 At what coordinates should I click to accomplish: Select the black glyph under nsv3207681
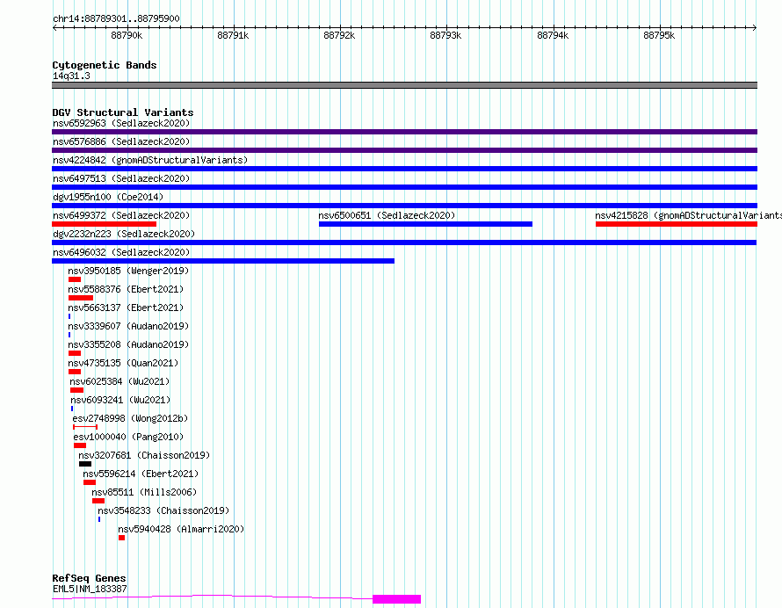[85, 464]
